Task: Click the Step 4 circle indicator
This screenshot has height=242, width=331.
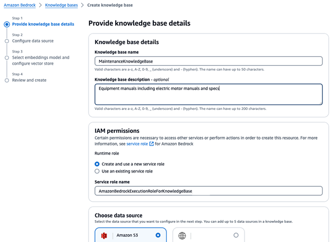Action: click(x=7, y=80)
